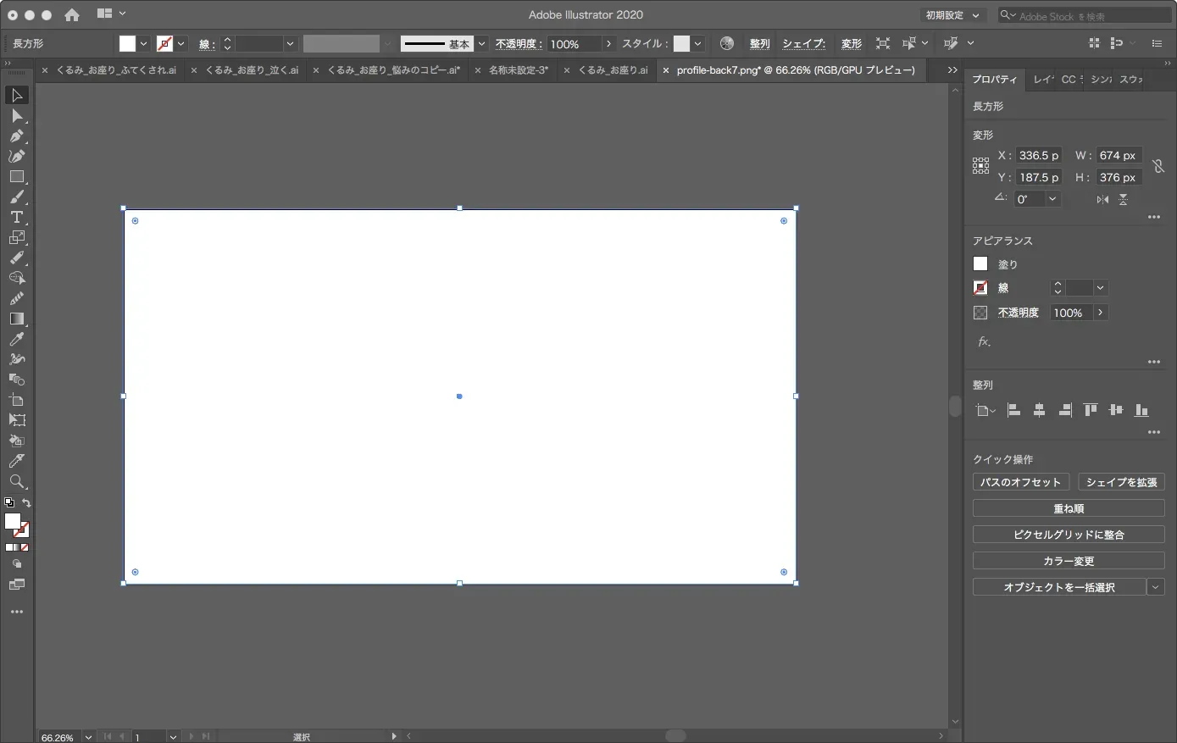Open the Edit Toolbar three dots
Screen dimensions: 1177x743
(x=16, y=612)
